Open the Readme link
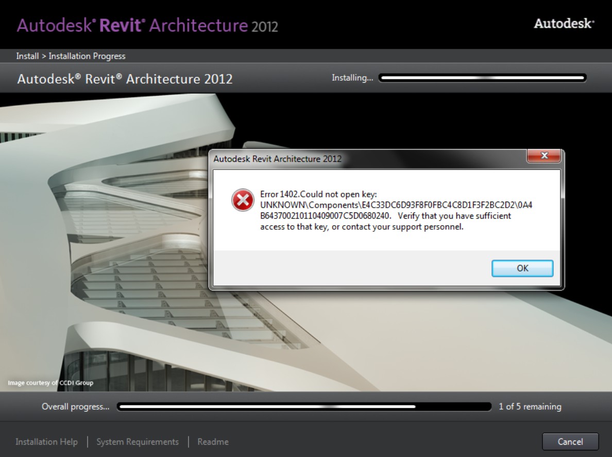612x457 pixels. pos(213,442)
